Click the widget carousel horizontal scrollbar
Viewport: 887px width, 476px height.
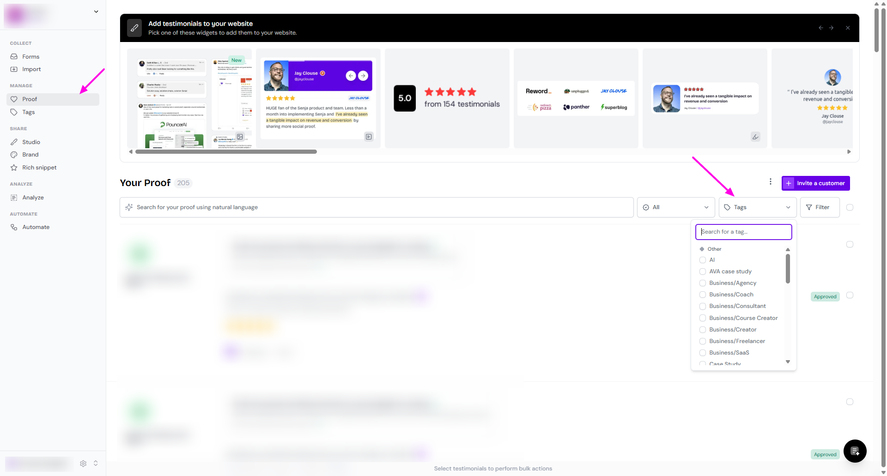tap(226, 152)
